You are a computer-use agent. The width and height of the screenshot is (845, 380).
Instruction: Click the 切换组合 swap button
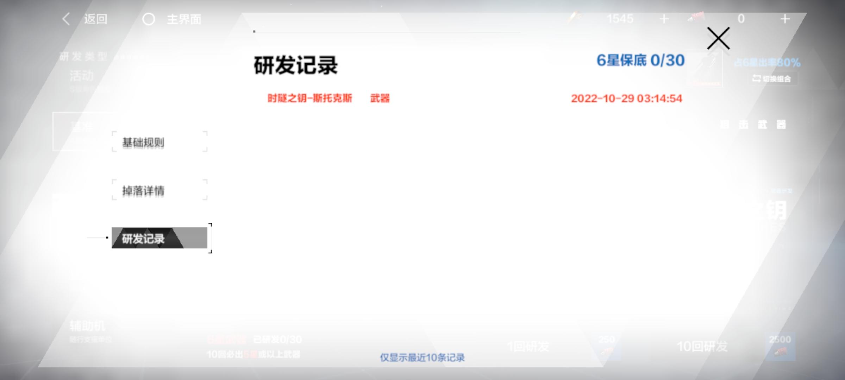point(772,78)
